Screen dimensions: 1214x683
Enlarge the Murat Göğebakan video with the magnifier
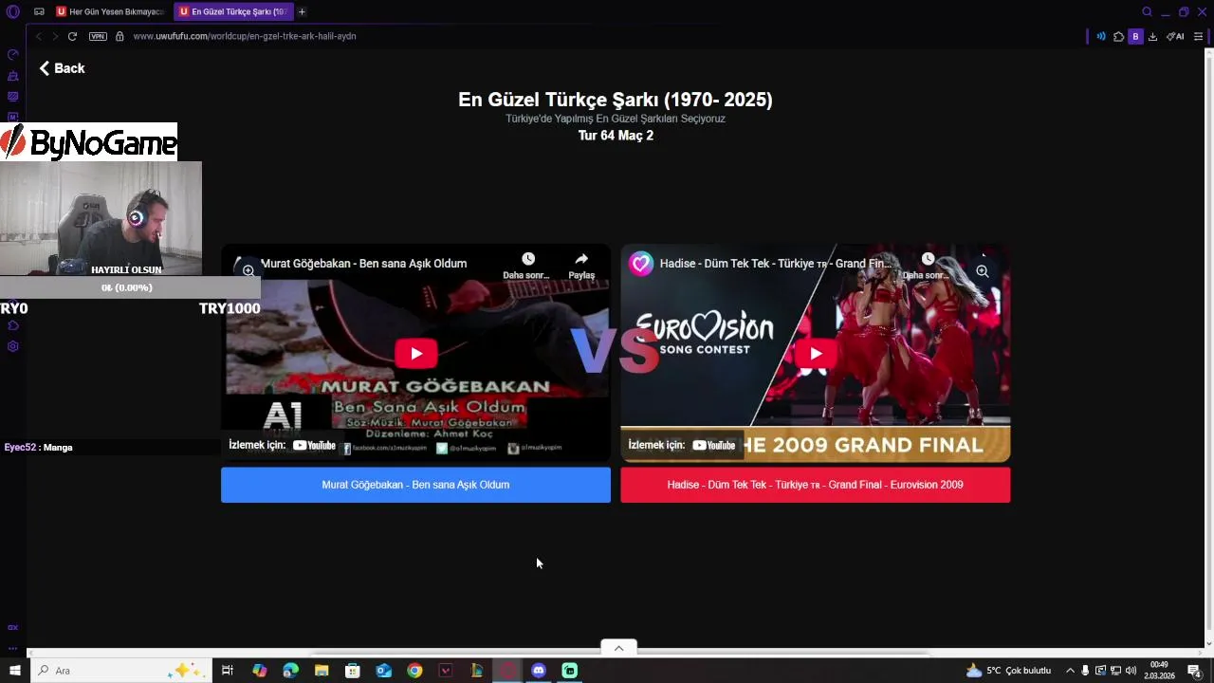tap(248, 270)
